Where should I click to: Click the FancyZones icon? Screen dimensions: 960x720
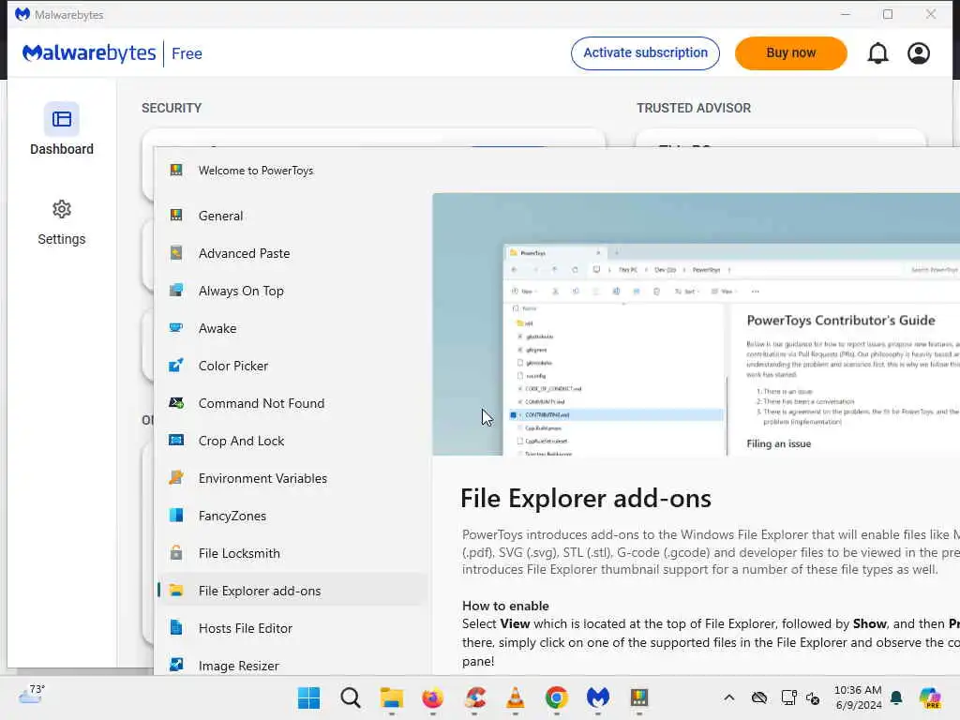(176, 516)
